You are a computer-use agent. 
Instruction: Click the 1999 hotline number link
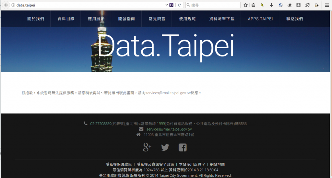coord(161,124)
